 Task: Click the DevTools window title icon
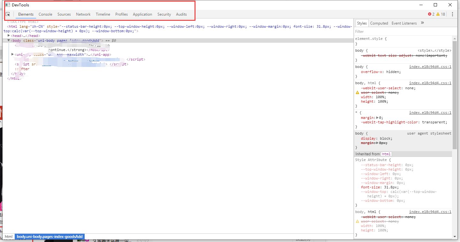[x=7, y=5]
